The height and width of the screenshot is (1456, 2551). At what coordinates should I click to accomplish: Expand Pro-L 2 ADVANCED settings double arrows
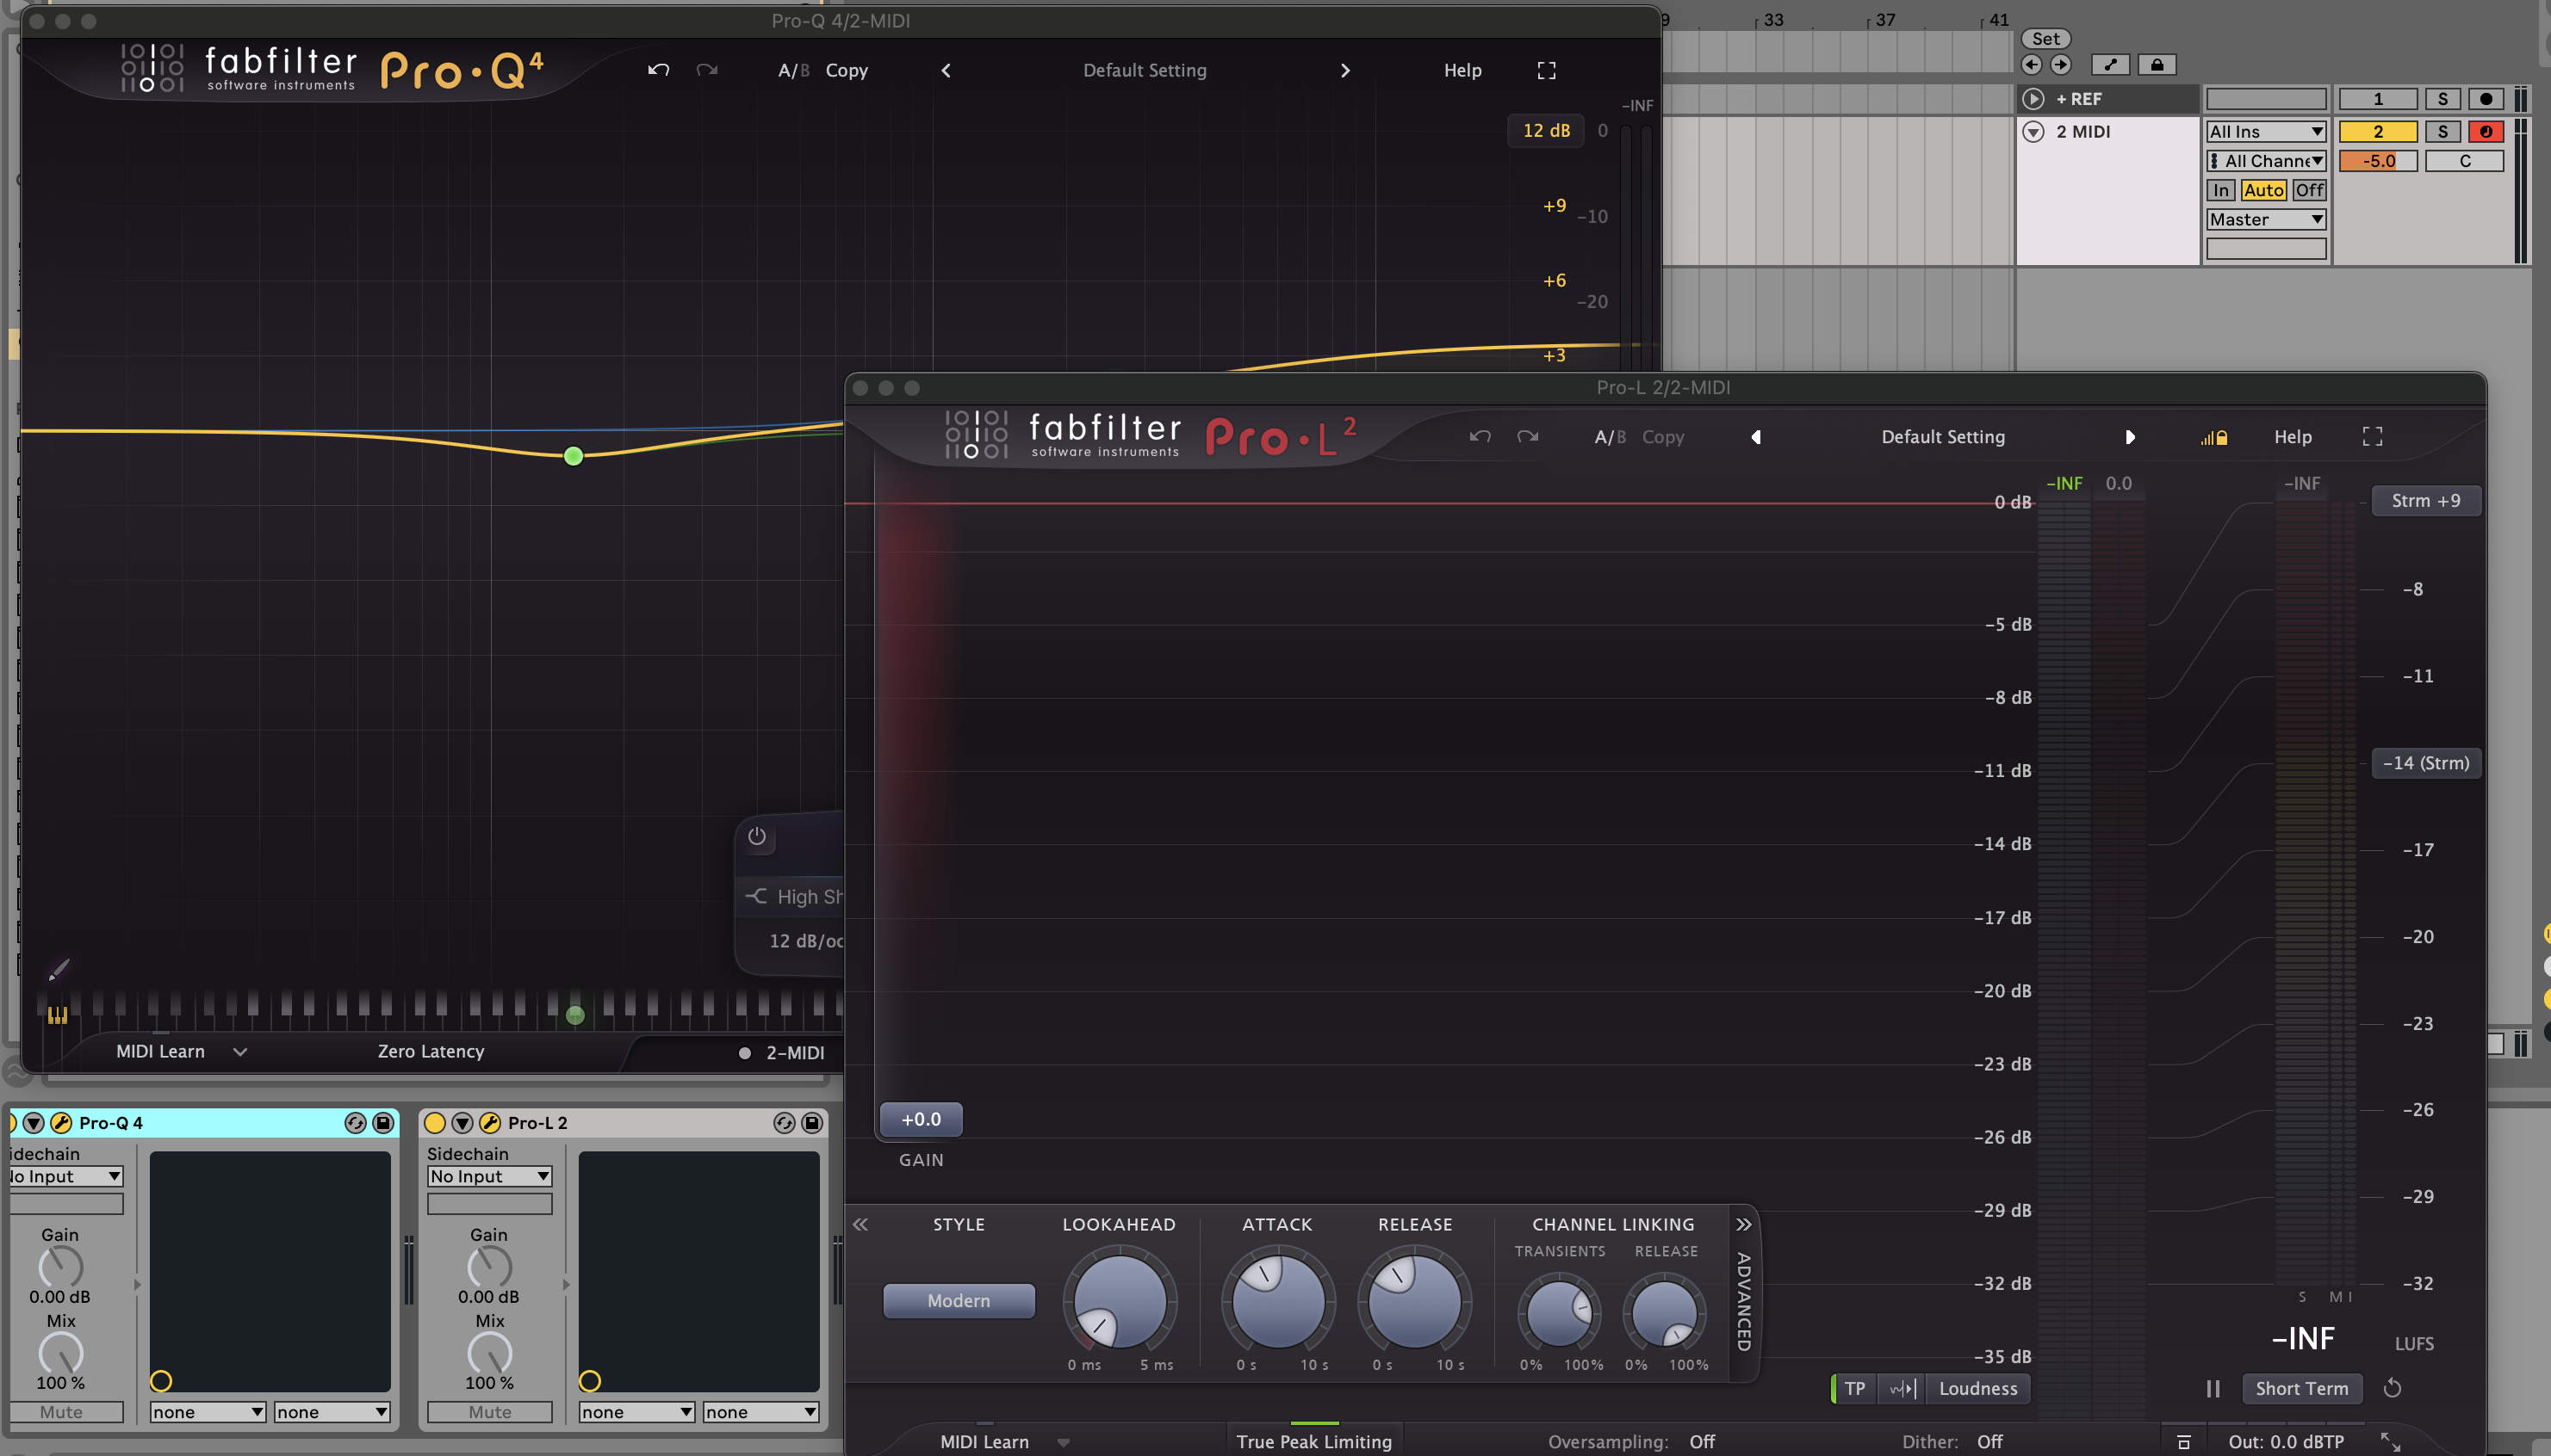[x=1743, y=1224]
